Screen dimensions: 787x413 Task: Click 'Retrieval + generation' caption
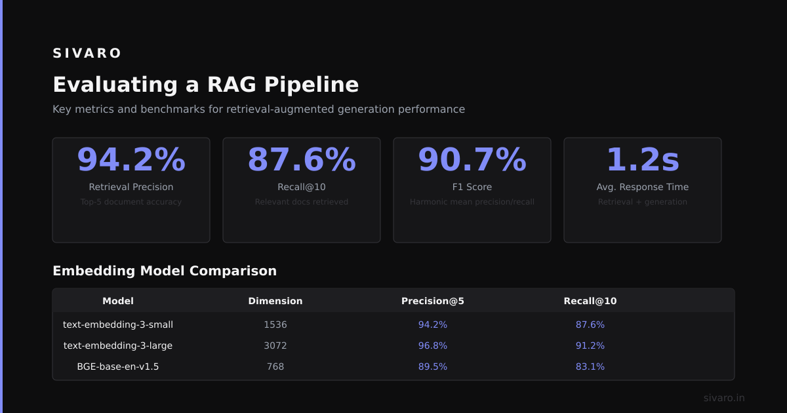point(643,202)
